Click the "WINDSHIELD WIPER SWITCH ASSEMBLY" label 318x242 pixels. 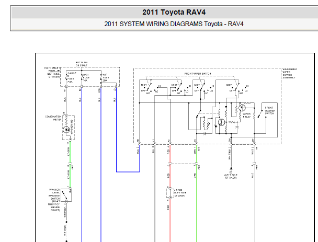pyautogui.click(x=290, y=73)
